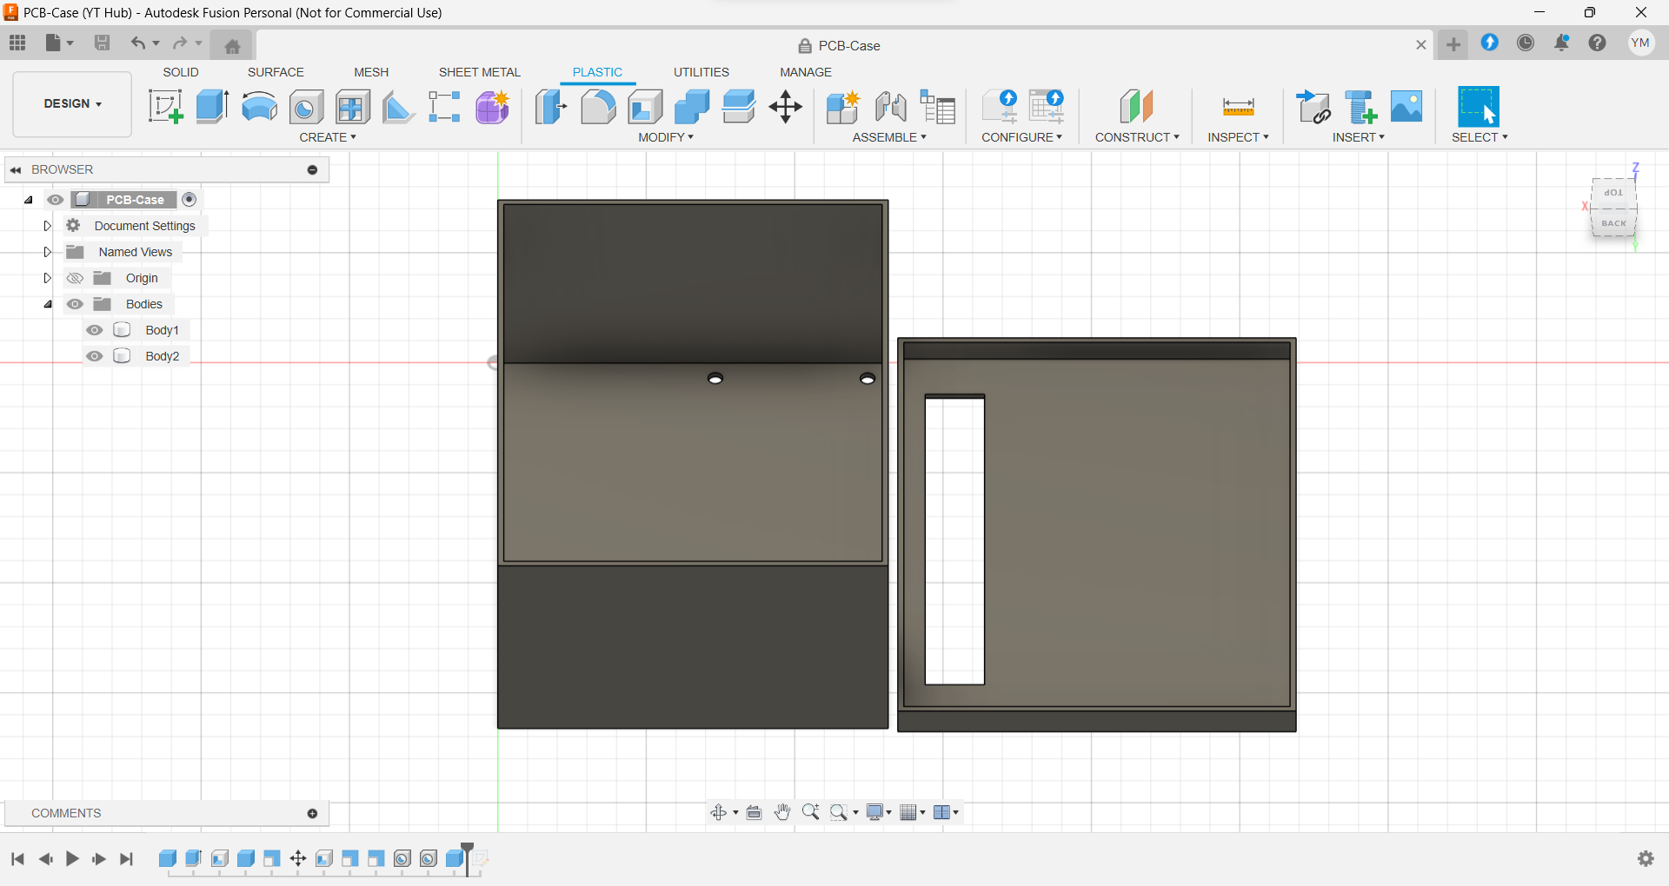This screenshot has height=886, width=1669.
Task: Click the Insert Canvas image icon
Action: click(x=1406, y=107)
